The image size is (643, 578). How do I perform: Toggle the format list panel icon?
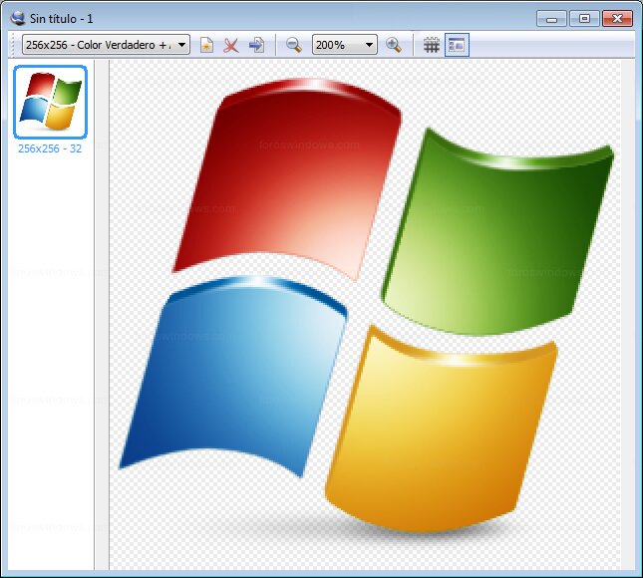[x=457, y=45]
